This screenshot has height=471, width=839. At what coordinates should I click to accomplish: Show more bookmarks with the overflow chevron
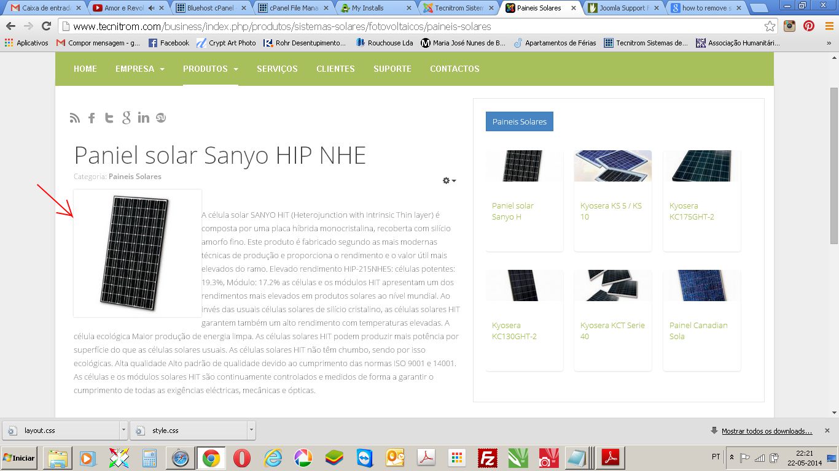click(829, 43)
